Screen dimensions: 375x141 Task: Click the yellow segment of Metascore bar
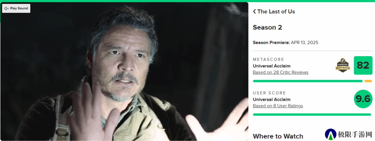tap(368, 81)
